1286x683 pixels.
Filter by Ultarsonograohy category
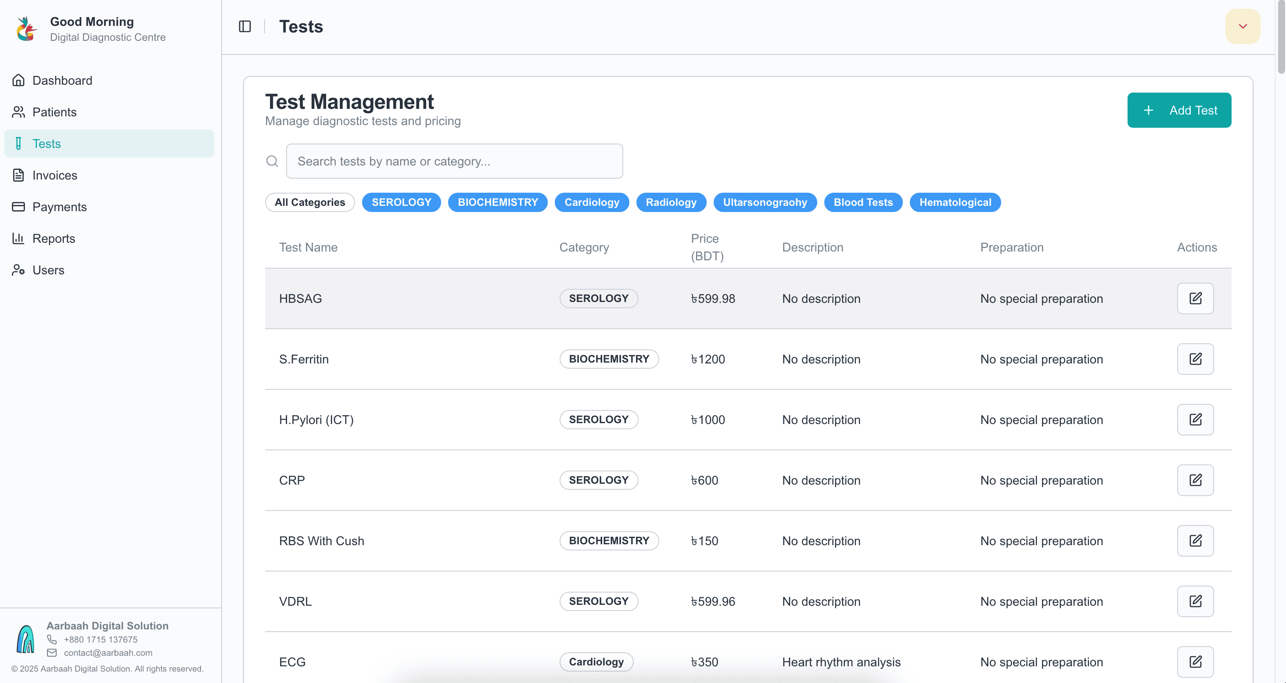(x=765, y=202)
